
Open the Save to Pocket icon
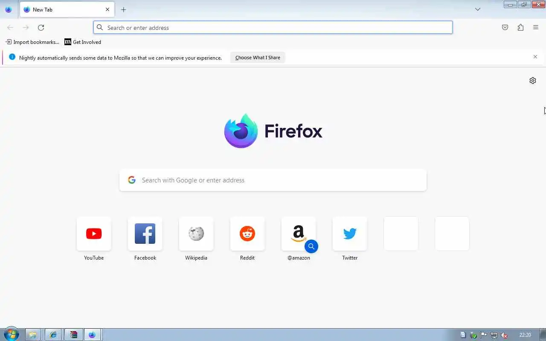[x=505, y=27]
